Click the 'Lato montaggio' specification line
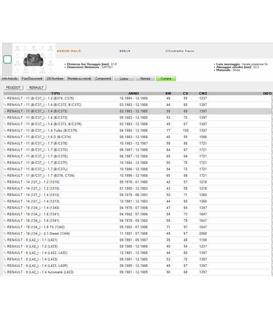The image size is (273, 318). coord(241,64)
